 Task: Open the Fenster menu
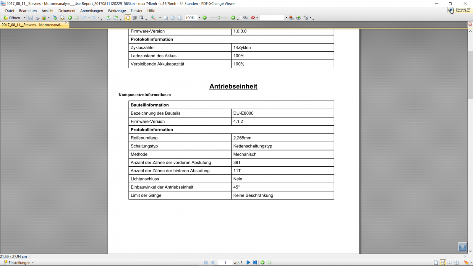(137, 11)
